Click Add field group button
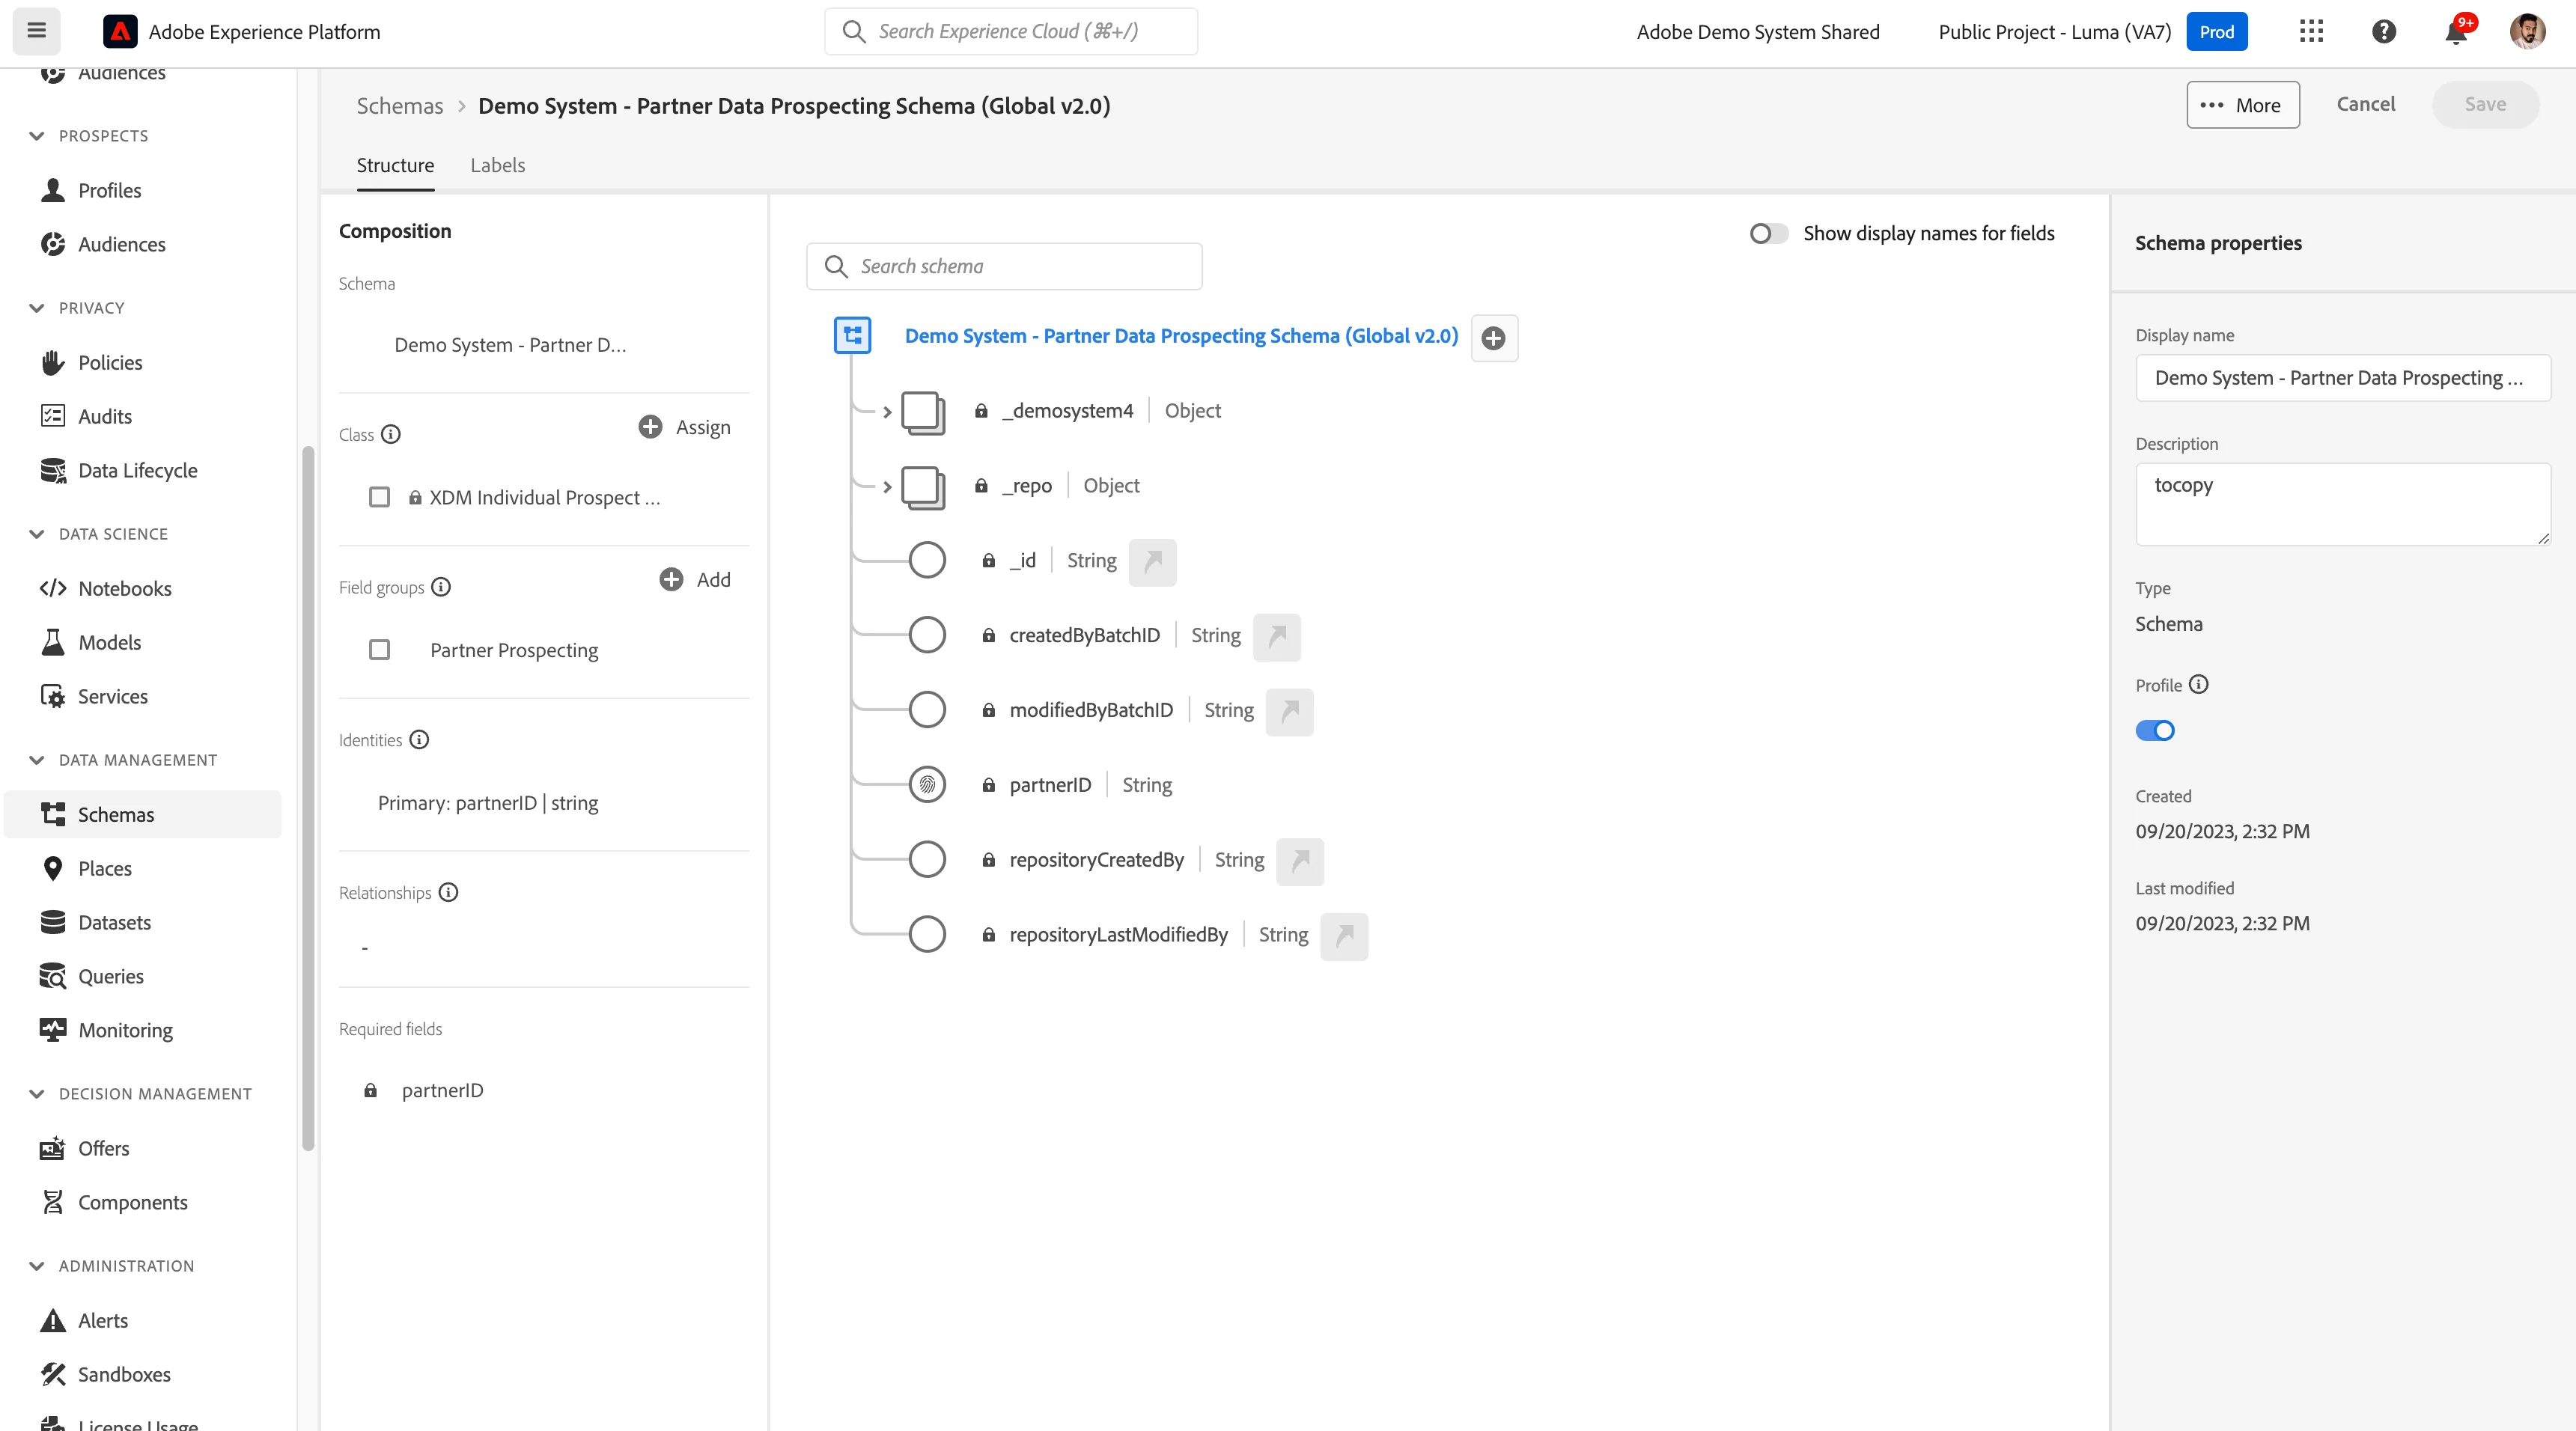 695,580
